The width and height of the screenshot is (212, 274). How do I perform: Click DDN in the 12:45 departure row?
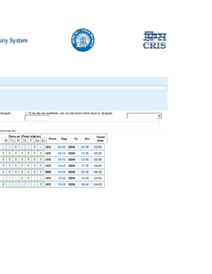(x=72, y=166)
